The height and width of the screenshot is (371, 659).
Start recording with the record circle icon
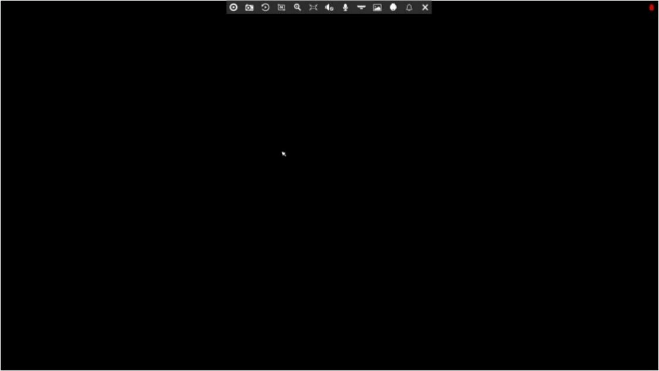point(233,8)
